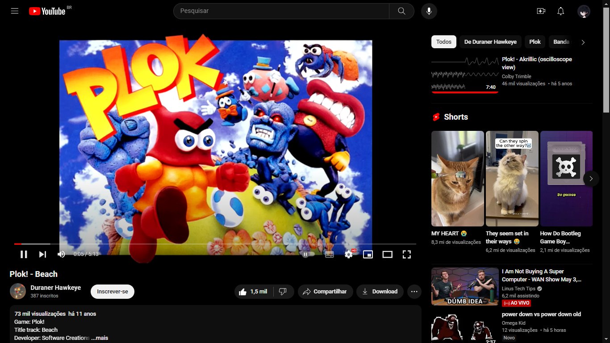Open the notifications bell
610x343 pixels.
561,11
